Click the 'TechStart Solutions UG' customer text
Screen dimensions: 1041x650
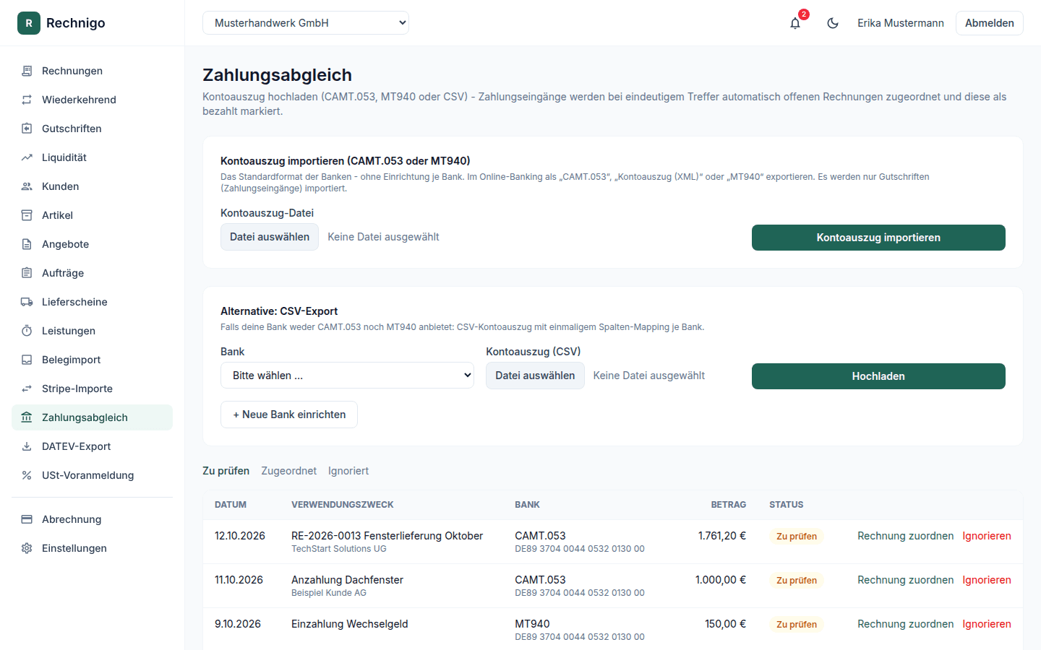pyautogui.click(x=339, y=549)
